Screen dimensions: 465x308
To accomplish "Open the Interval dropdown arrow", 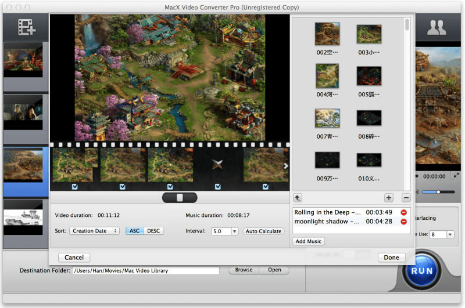I will point(234,231).
